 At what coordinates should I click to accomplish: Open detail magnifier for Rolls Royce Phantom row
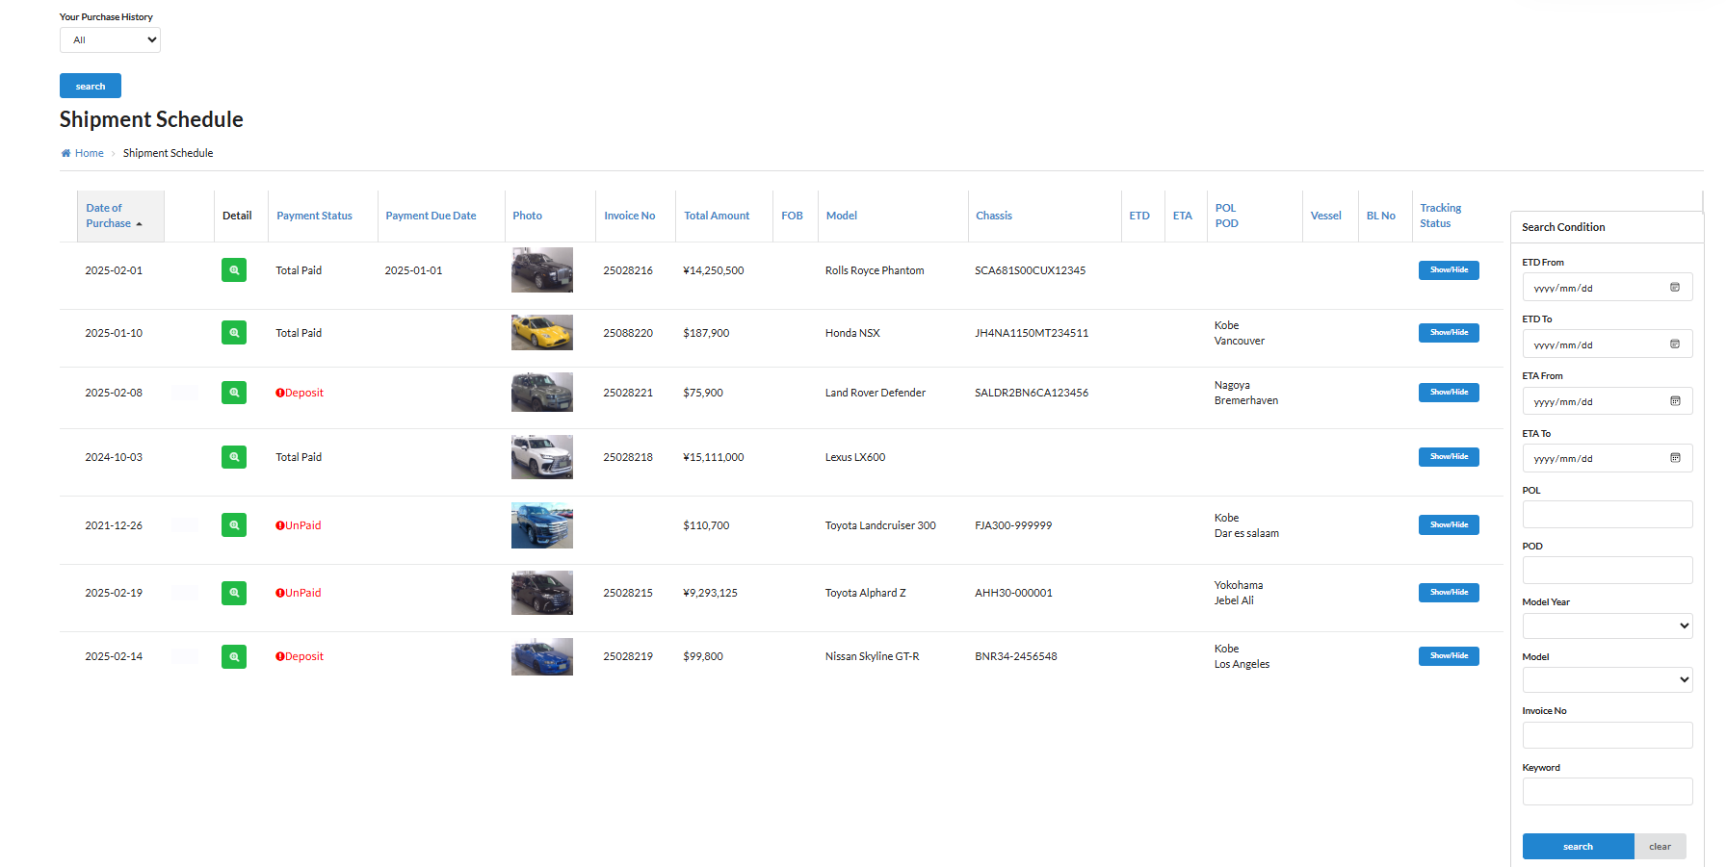(x=234, y=270)
